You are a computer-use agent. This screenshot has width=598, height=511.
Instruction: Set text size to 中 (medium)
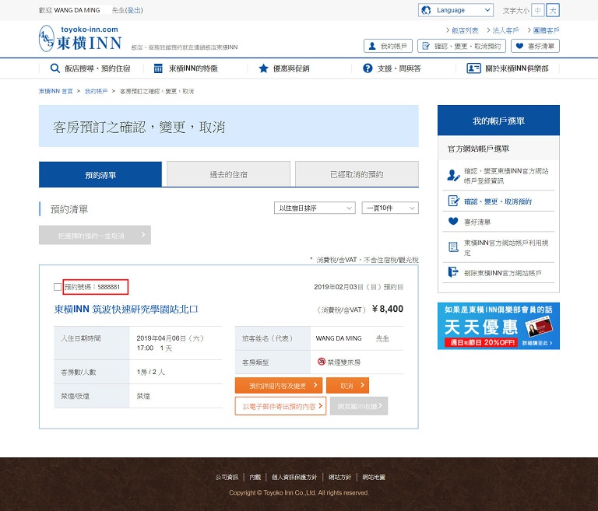[x=538, y=10]
